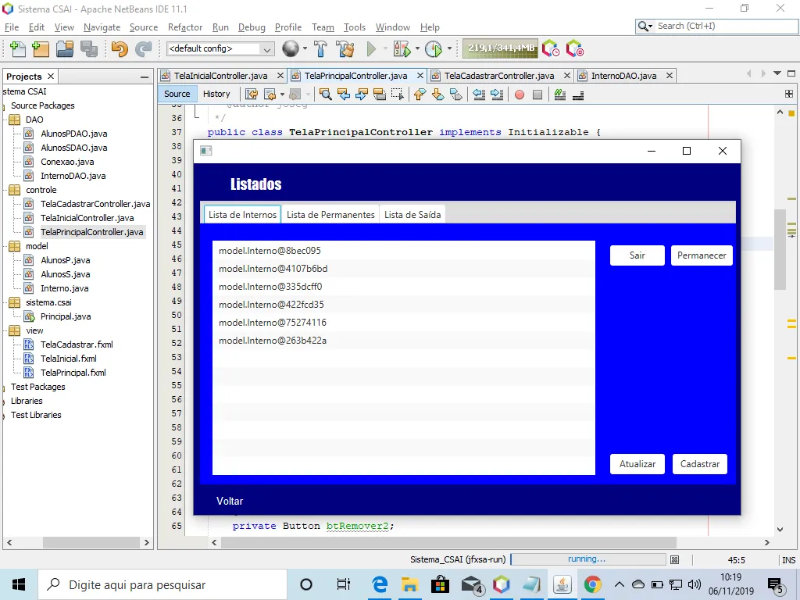800x600 pixels.
Task: Click the Profile Project clock icon
Action: (x=434, y=49)
